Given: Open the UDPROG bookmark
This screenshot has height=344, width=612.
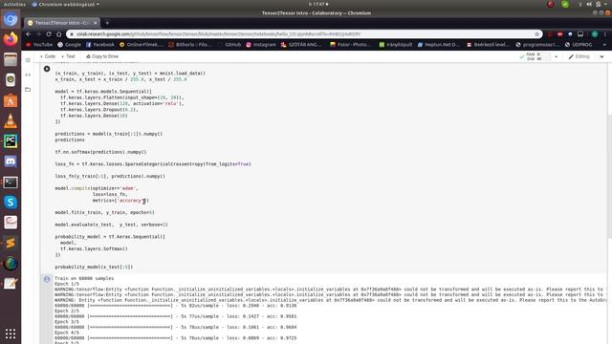Looking at the screenshot, I should [579, 45].
